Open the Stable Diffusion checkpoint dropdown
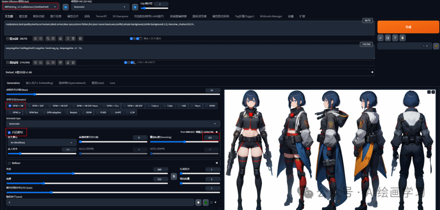440x210 pixels. tap(31, 7)
